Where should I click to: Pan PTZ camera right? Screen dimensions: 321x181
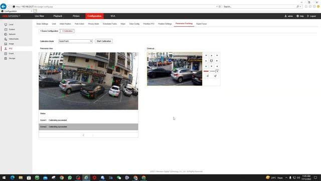point(217,61)
